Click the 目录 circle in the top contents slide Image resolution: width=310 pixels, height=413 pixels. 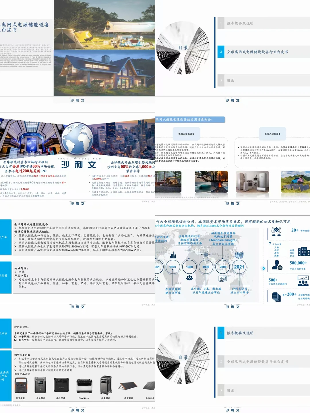[183, 48]
